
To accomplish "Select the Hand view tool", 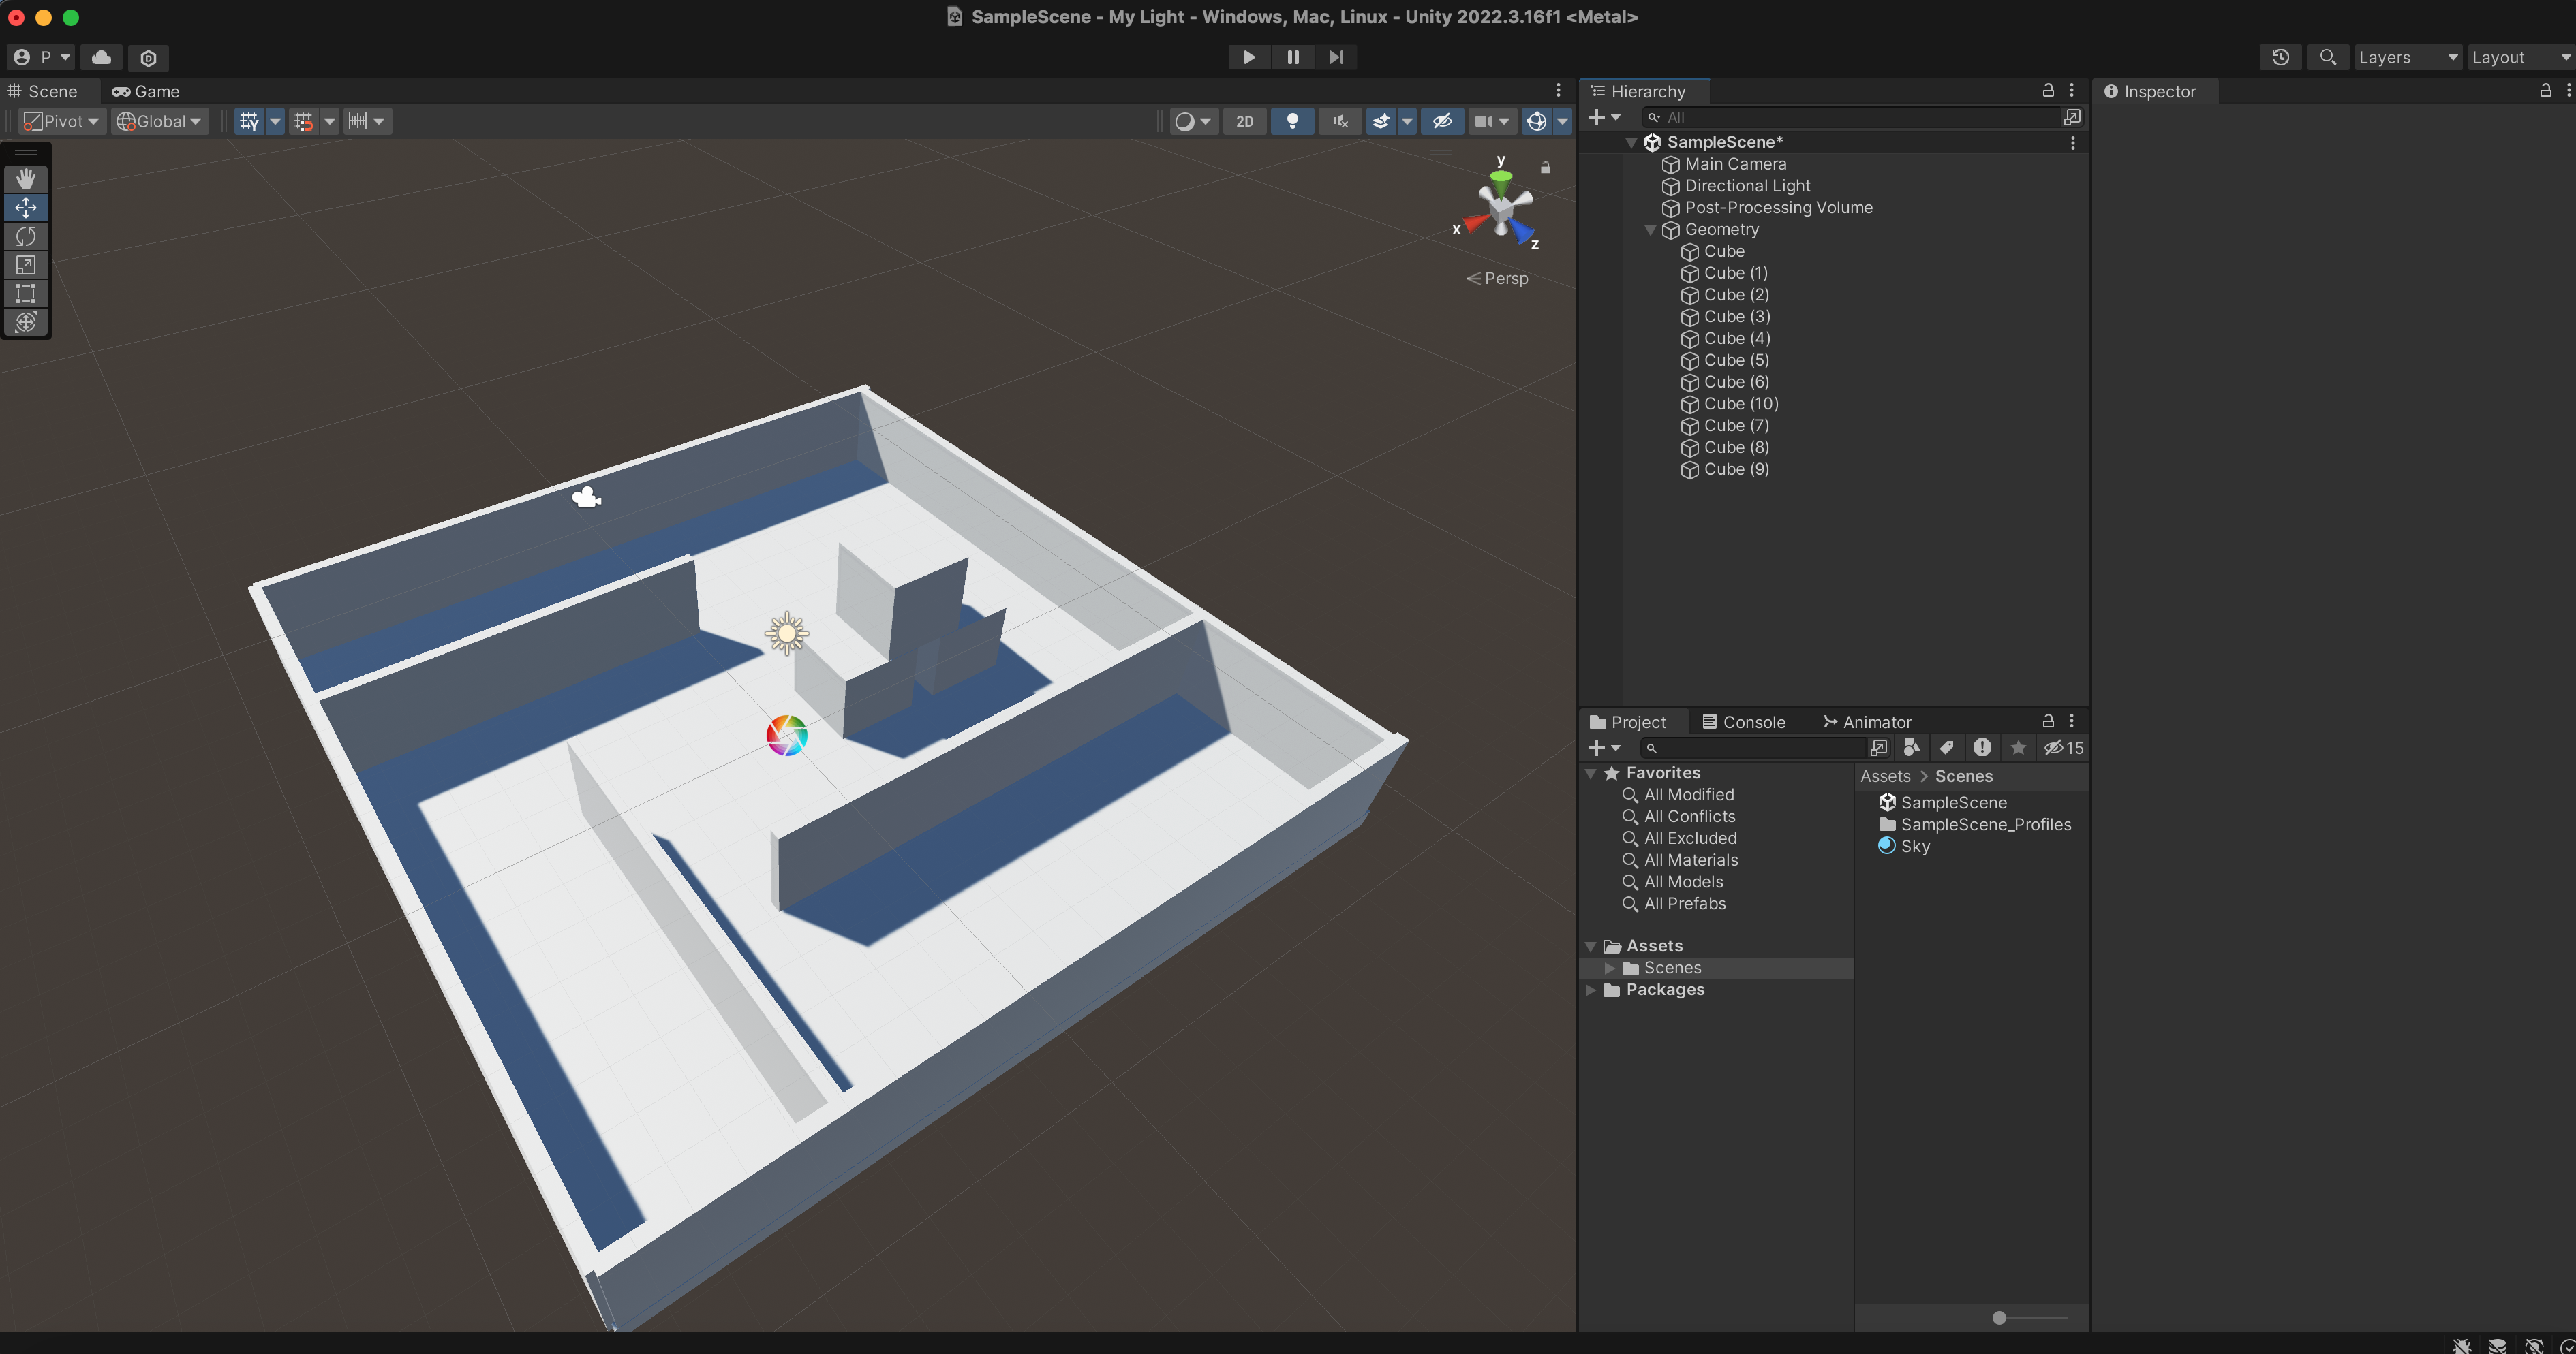I will pos(26,179).
